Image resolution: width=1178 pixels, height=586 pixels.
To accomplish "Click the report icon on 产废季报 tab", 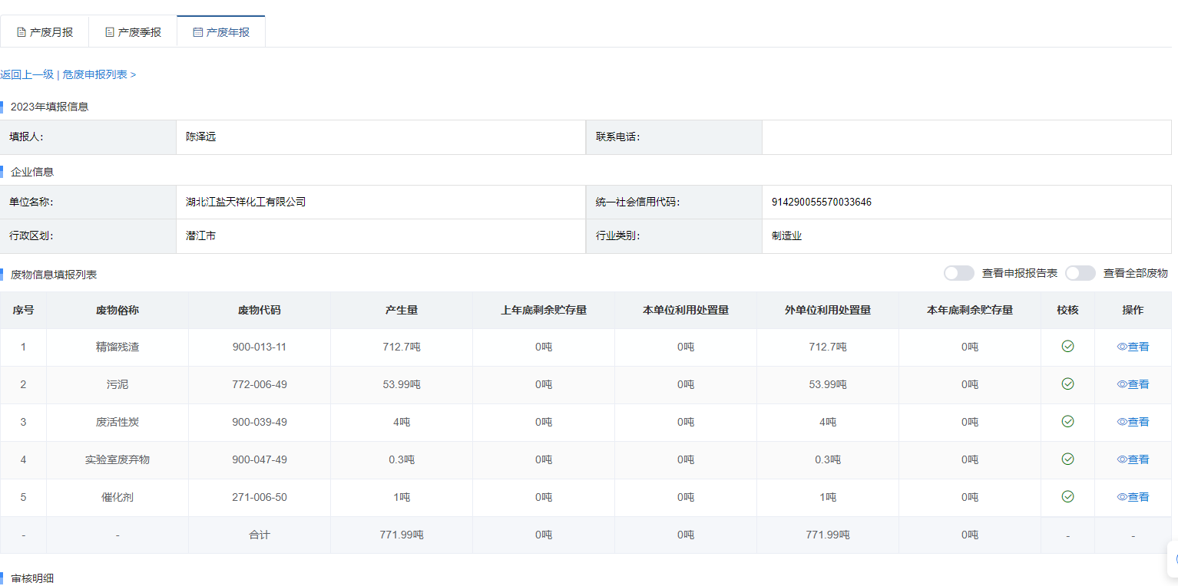I will [x=110, y=32].
